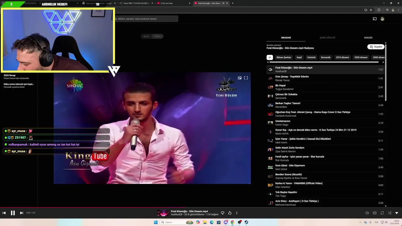Viewport: 402px width, 226px height.
Task: Like the current song with thumbs up
Action: (230, 213)
